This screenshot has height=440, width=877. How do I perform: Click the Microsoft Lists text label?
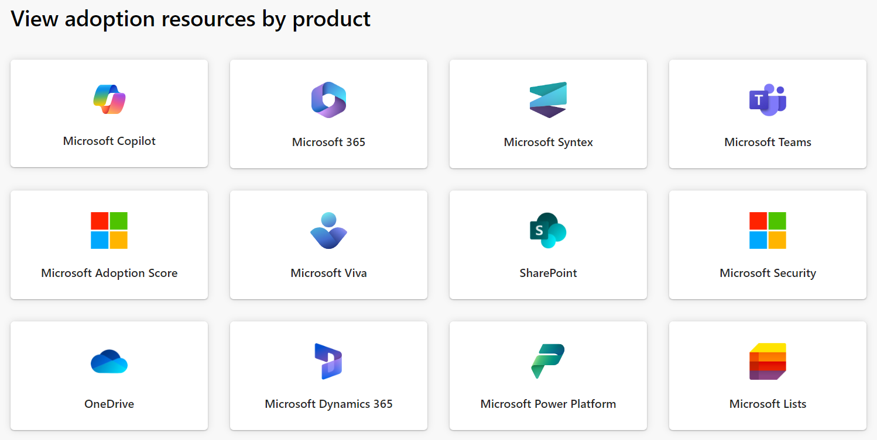[x=768, y=404]
